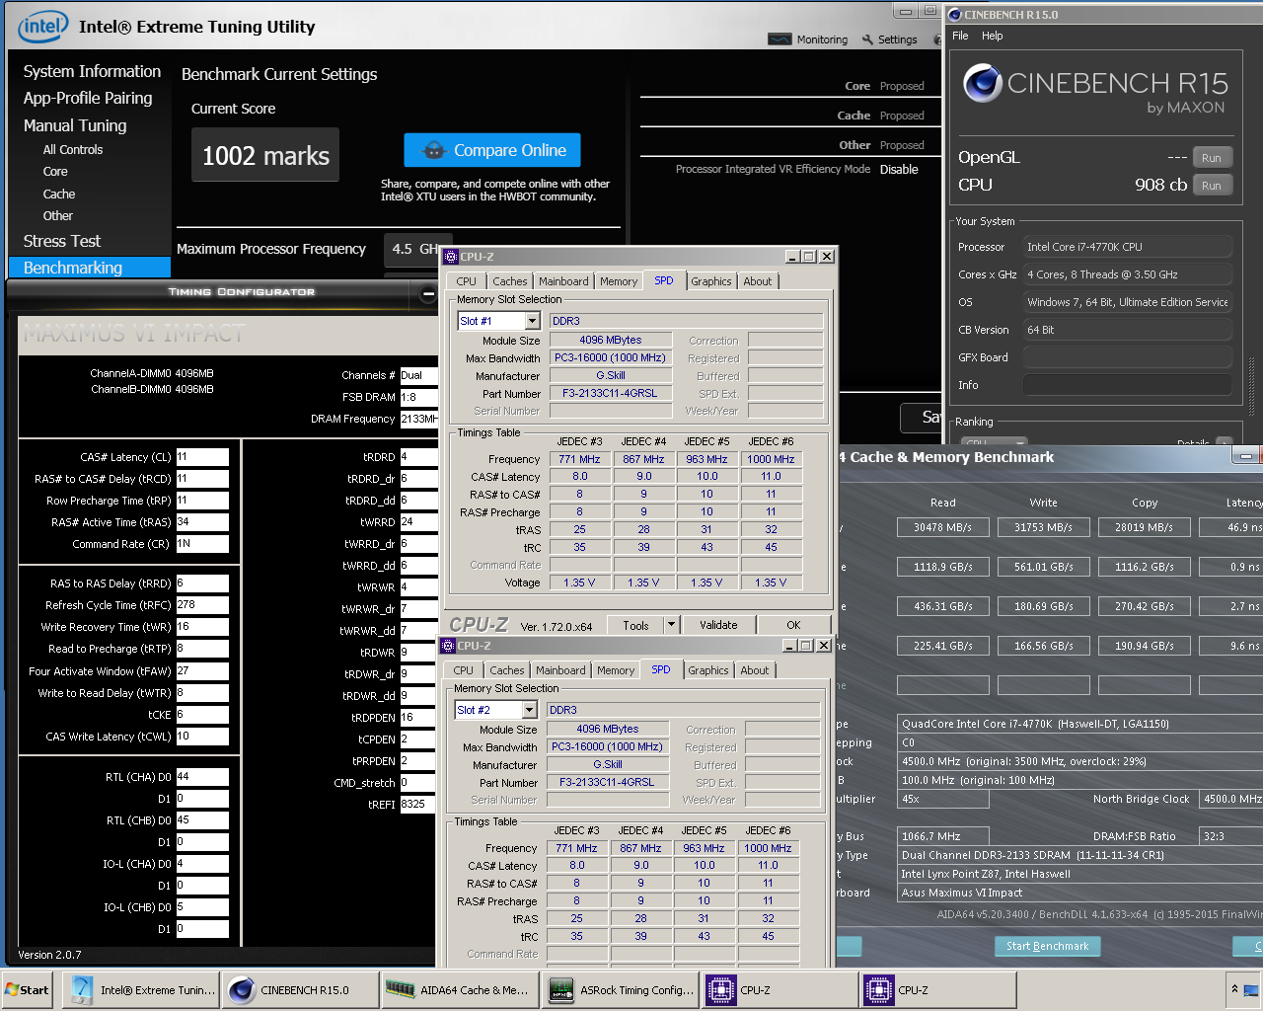Click the Intel logo in XTU
The image size is (1263, 1011).
click(42, 28)
